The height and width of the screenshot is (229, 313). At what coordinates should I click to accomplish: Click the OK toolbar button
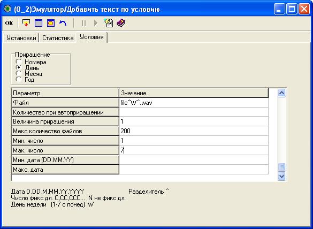pyautogui.click(x=9, y=23)
